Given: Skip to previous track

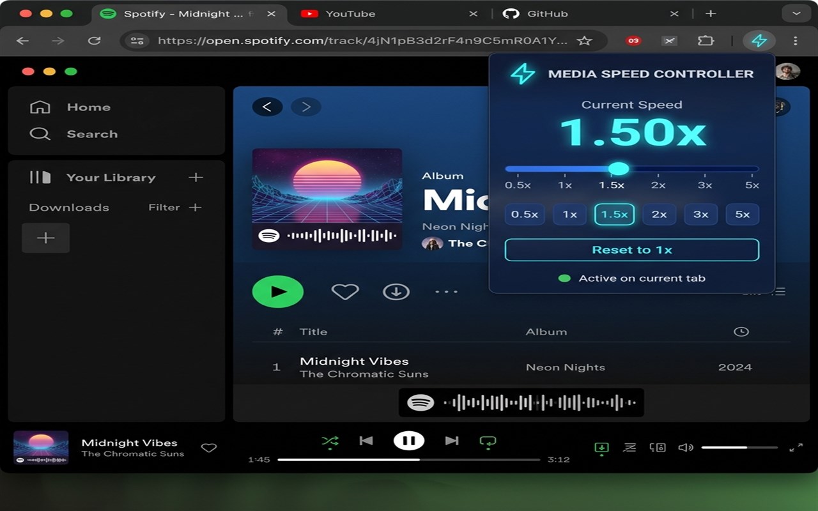Looking at the screenshot, I should 366,441.
